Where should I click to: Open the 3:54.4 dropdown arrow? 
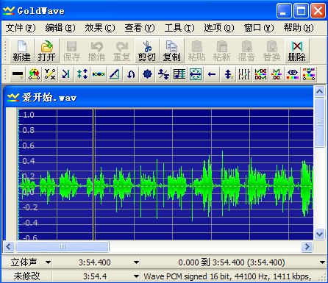[136, 276]
